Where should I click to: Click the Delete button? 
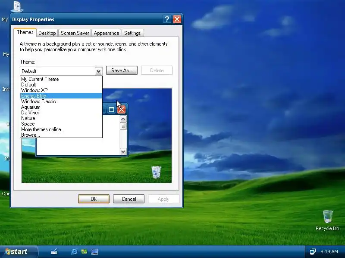coord(157,71)
